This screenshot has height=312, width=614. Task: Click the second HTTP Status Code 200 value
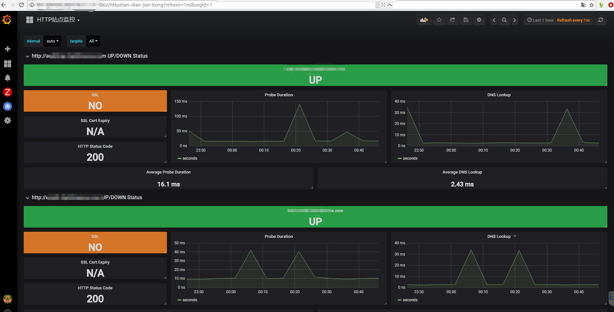pos(95,299)
